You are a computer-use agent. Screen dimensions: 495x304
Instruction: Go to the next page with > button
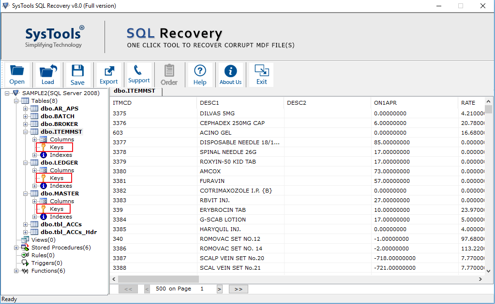pos(219,289)
